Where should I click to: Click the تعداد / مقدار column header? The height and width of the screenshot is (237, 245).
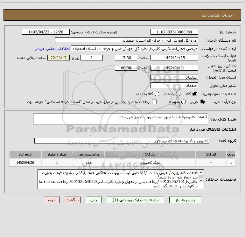coord(57,154)
